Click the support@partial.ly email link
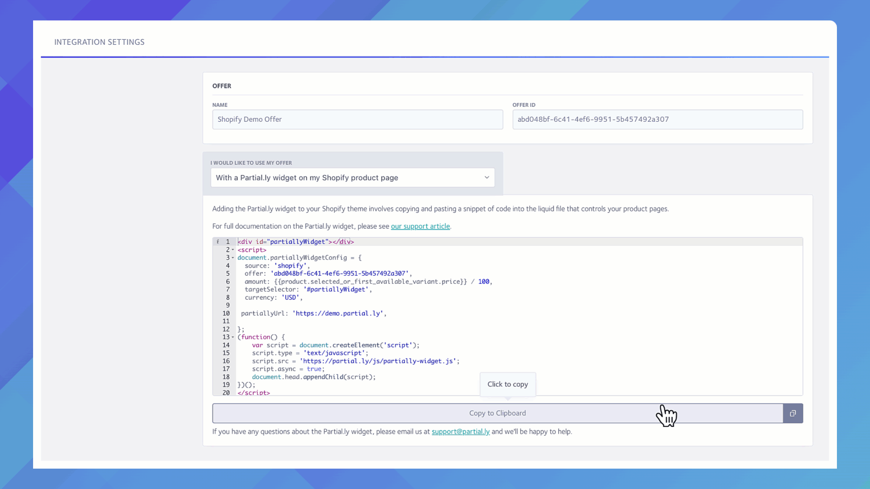The image size is (870, 489). point(460,431)
